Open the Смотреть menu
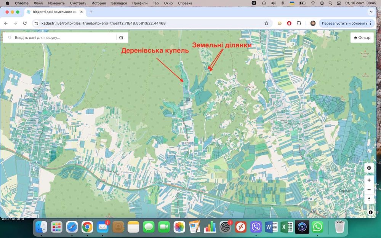Image resolution: width=381 pixels, height=238 pixels. pyautogui.click(x=78, y=3)
